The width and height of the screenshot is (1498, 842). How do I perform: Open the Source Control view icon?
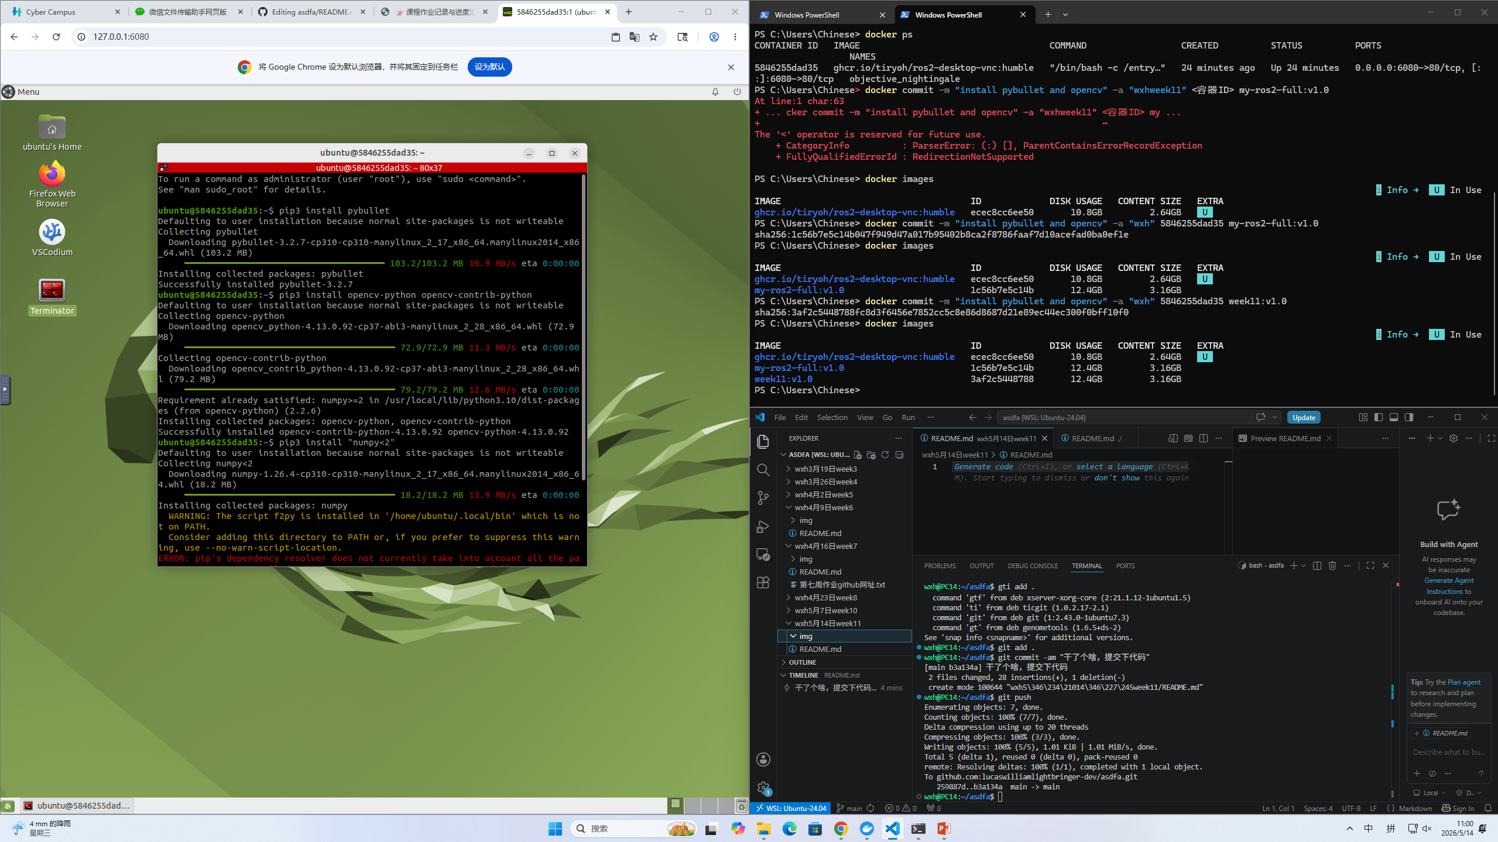pyautogui.click(x=763, y=498)
